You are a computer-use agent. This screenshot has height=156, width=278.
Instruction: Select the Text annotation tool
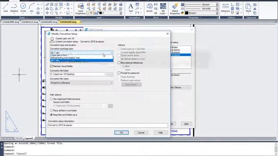[x=131, y=8]
